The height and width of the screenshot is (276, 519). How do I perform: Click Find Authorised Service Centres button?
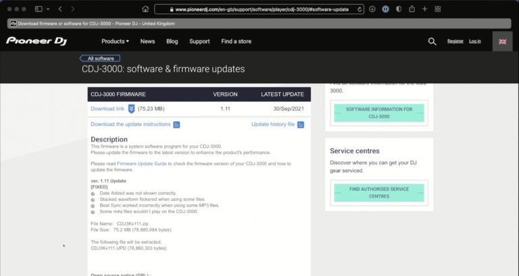coord(379,193)
